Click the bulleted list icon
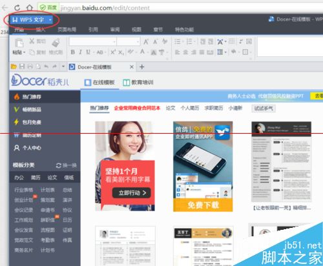 (x=178, y=41)
